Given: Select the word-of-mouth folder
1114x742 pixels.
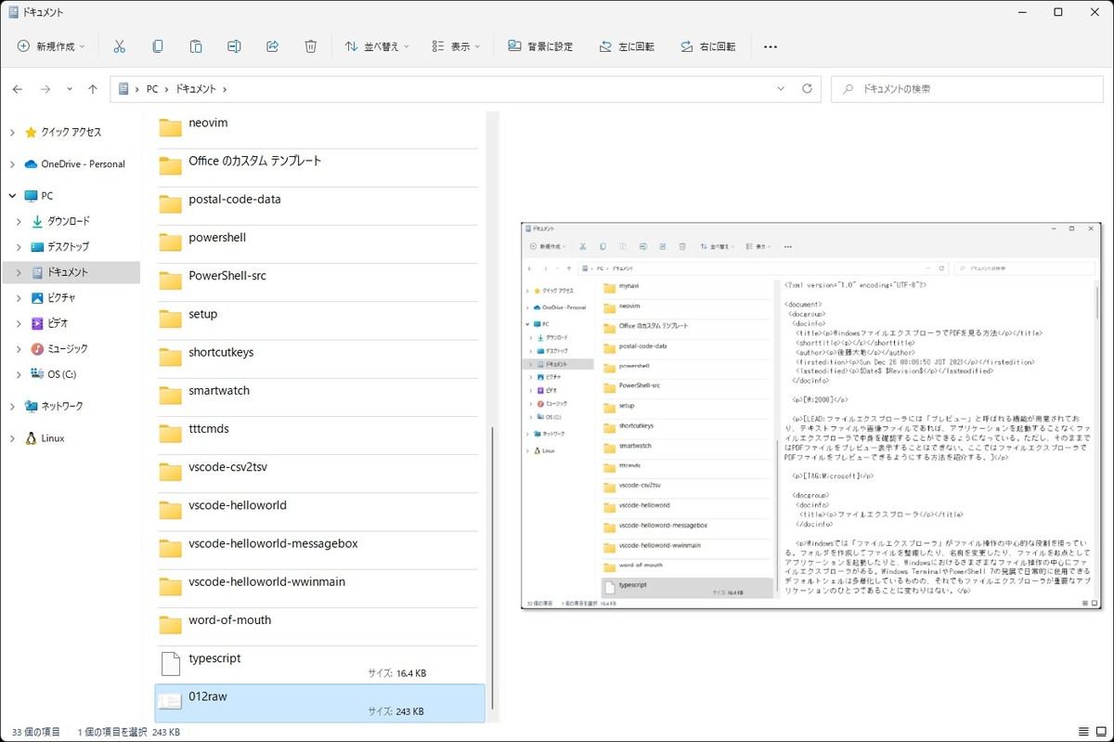Looking at the screenshot, I should click(x=319, y=625).
